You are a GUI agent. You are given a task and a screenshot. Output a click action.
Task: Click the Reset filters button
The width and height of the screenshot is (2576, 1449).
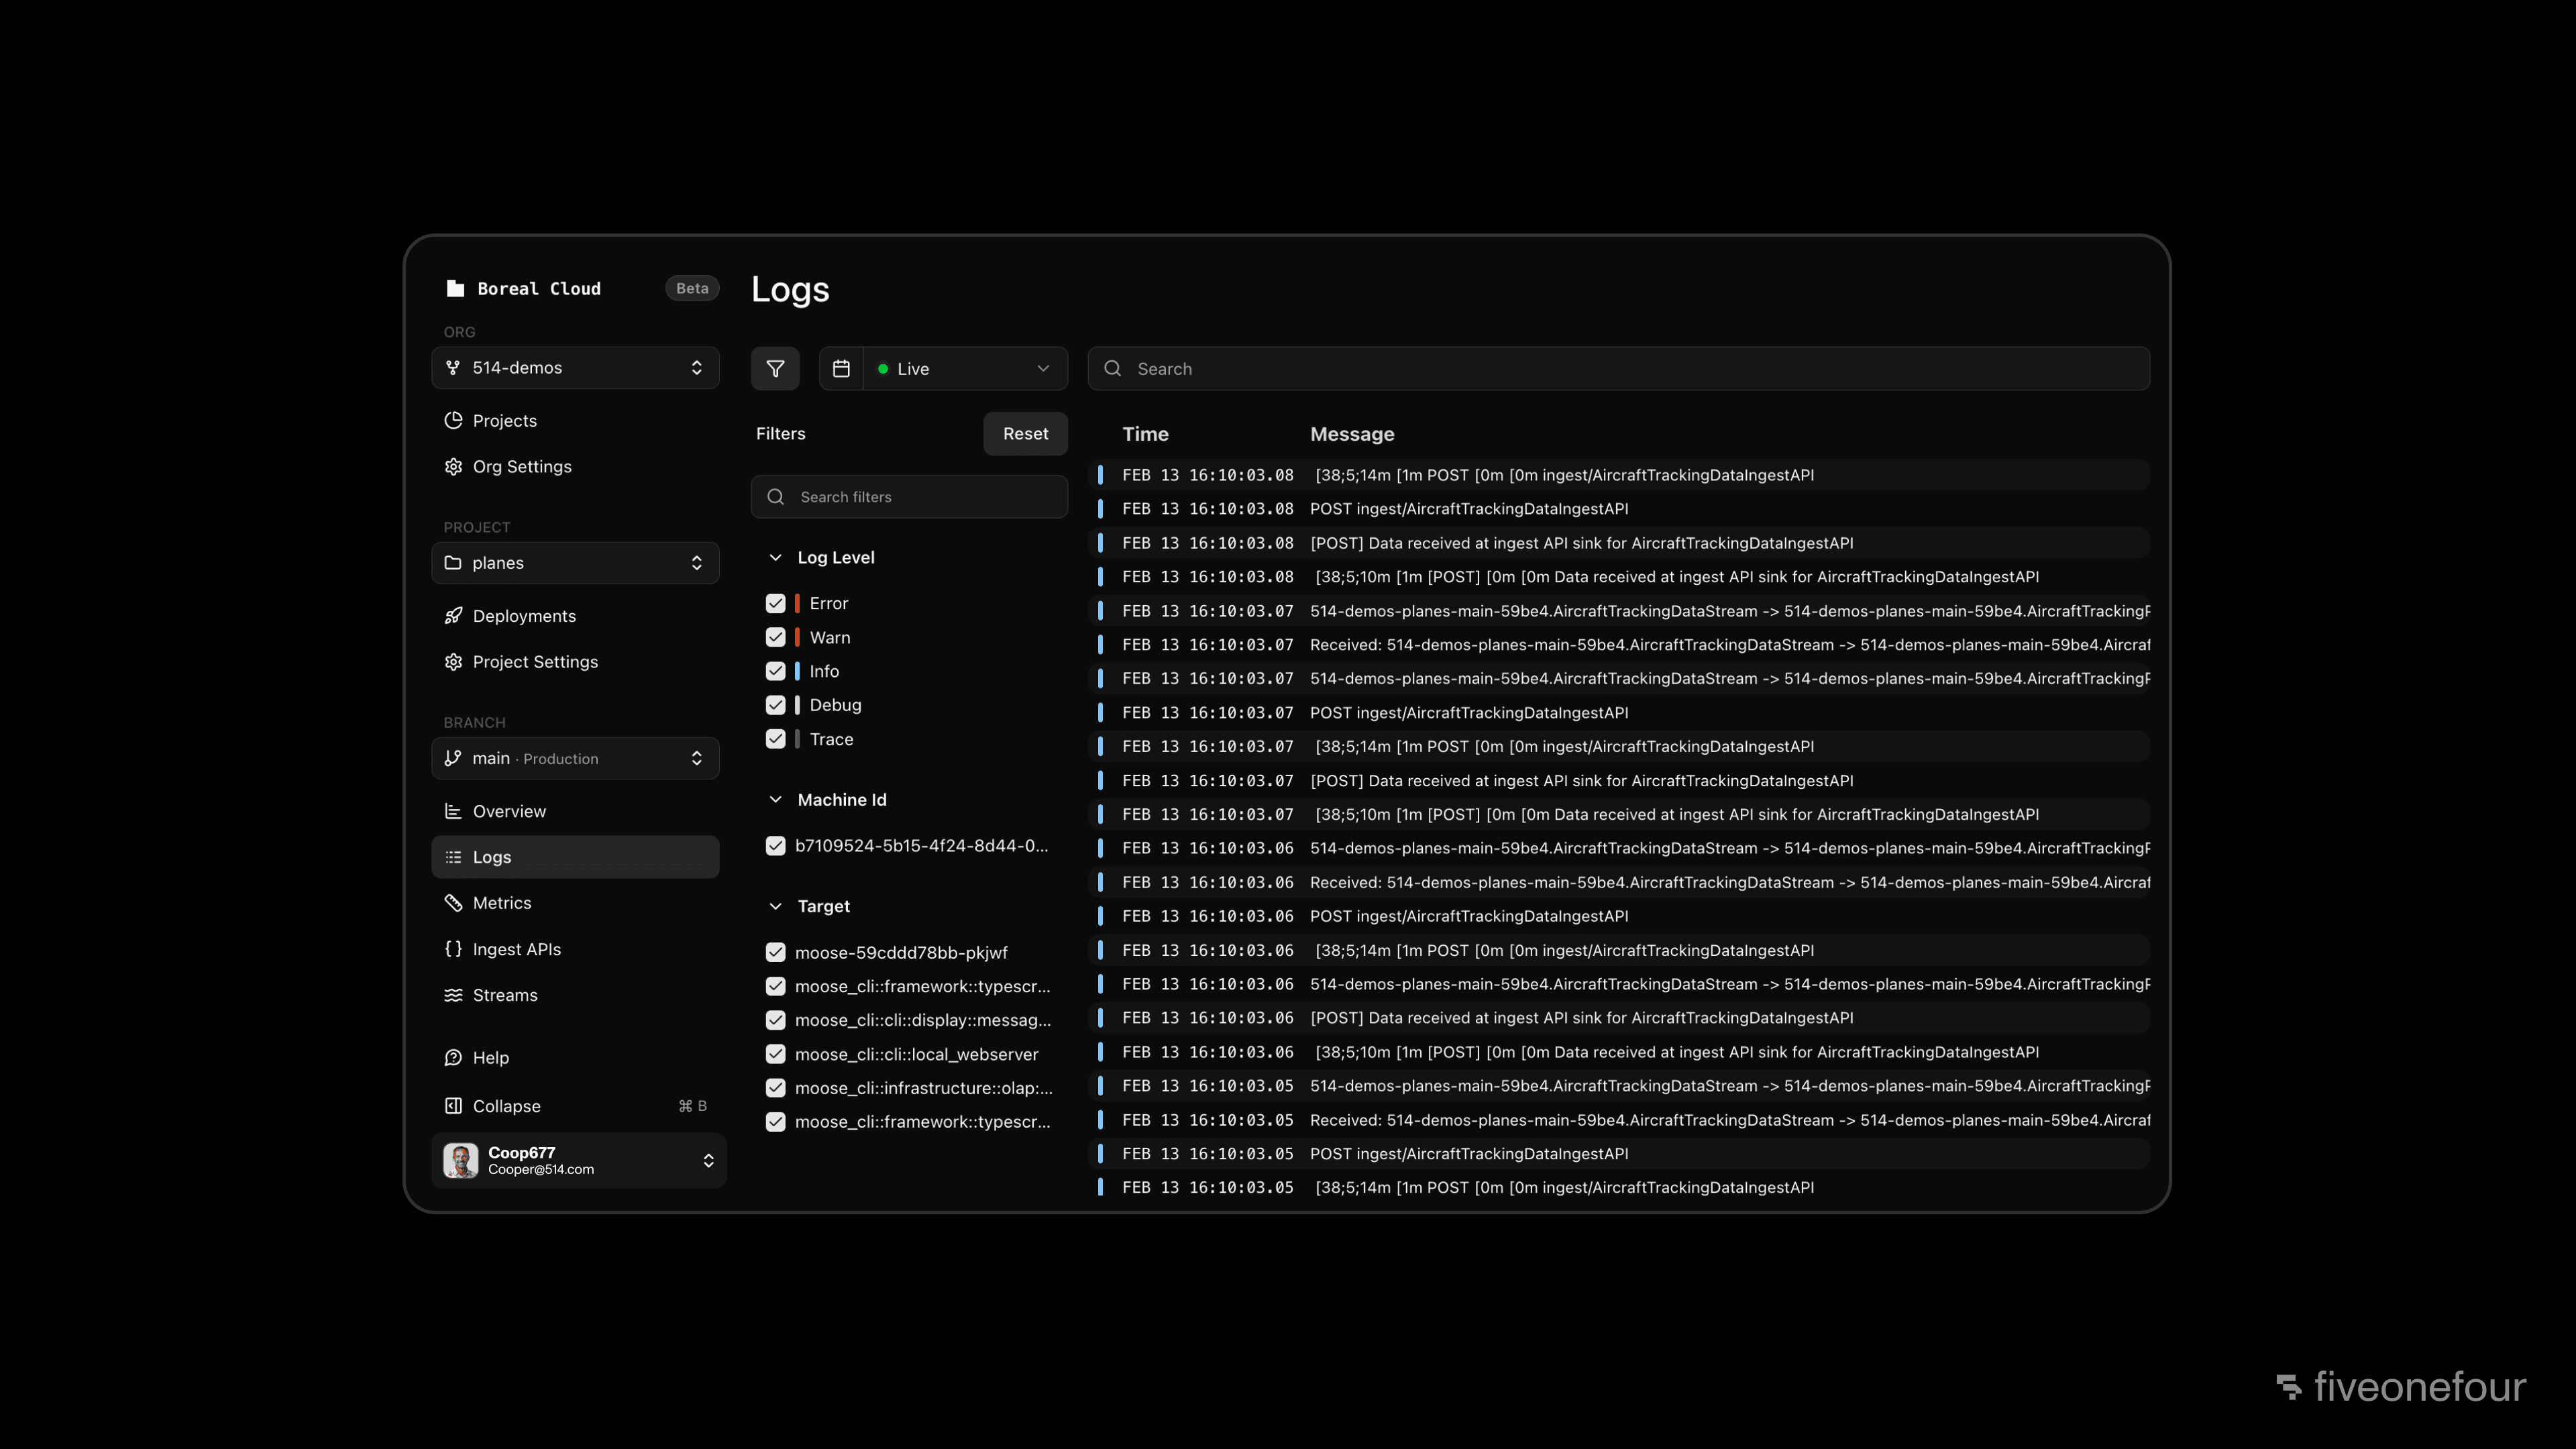1025,434
